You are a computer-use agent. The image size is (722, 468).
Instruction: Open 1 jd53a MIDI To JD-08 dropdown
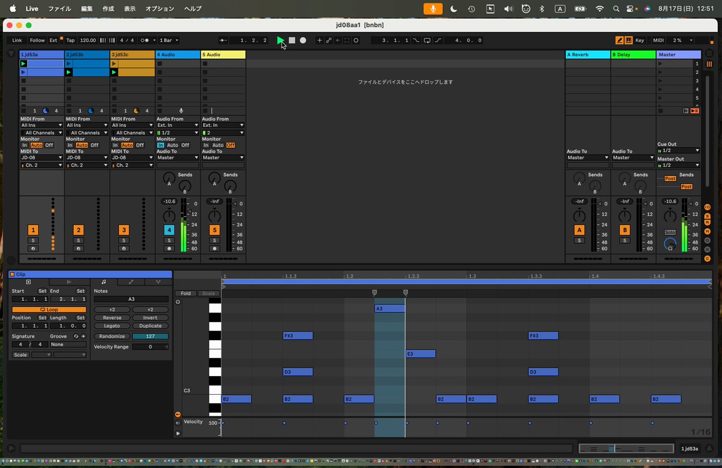(x=42, y=157)
